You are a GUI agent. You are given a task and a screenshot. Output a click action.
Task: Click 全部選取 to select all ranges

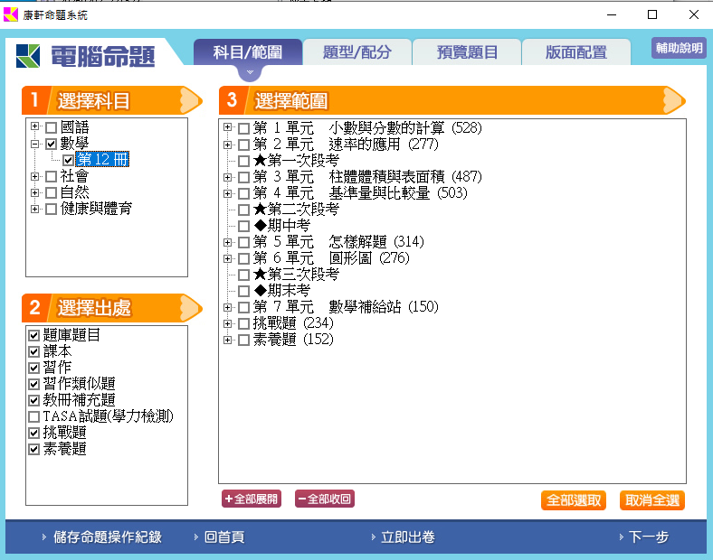tap(575, 500)
